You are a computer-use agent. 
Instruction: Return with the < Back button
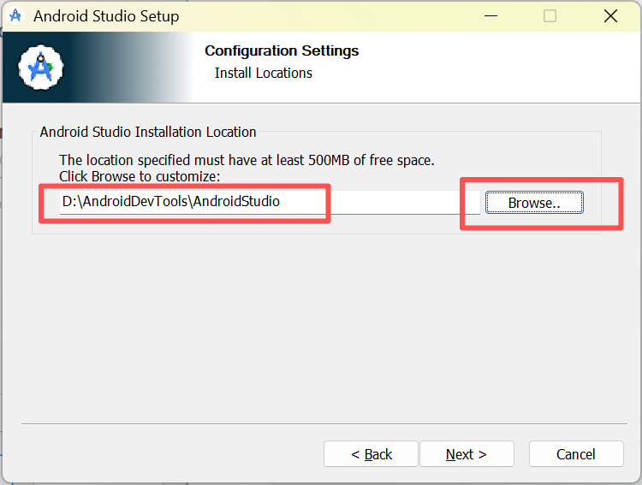click(371, 454)
